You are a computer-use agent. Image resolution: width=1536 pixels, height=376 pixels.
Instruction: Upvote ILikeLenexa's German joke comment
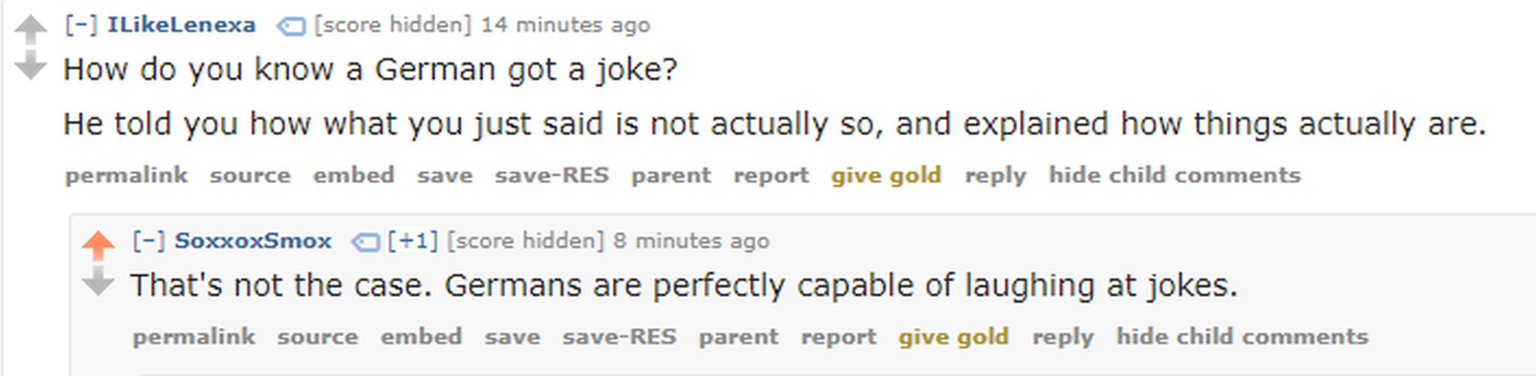[30, 29]
